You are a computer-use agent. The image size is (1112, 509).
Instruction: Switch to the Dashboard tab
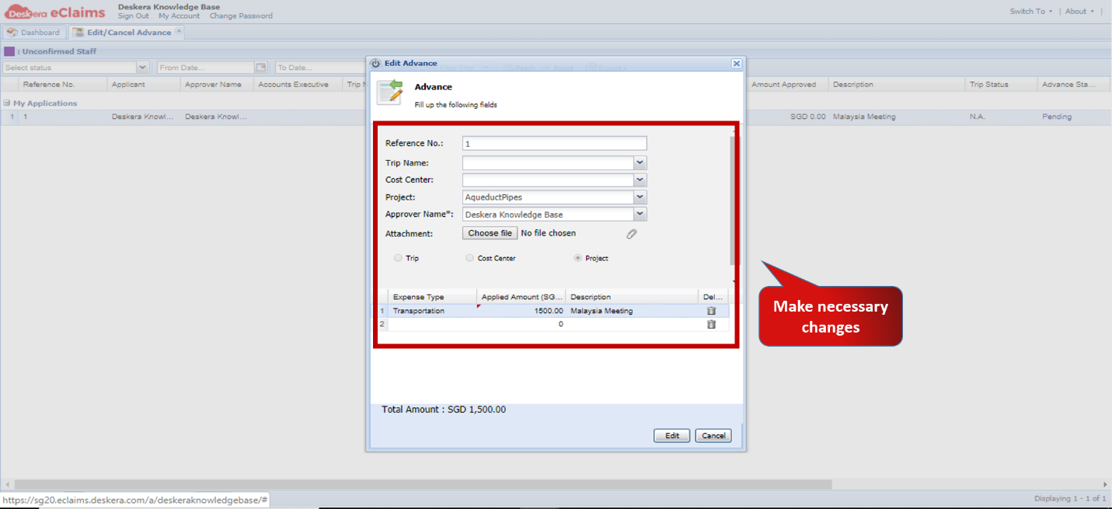click(x=33, y=33)
